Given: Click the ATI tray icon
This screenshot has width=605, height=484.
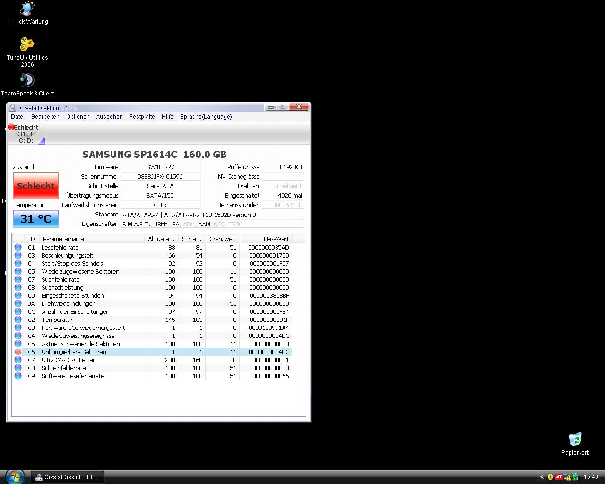Looking at the screenshot, I should coord(559,477).
